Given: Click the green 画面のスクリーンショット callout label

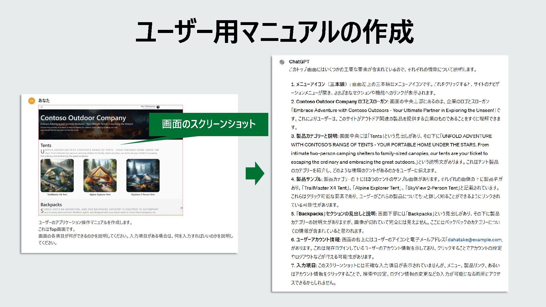Looking at the screenshot, I should [209, 124].
